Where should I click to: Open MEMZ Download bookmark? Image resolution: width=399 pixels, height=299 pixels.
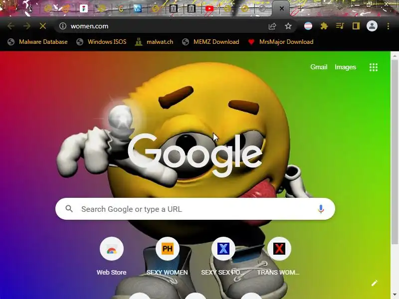211,42
